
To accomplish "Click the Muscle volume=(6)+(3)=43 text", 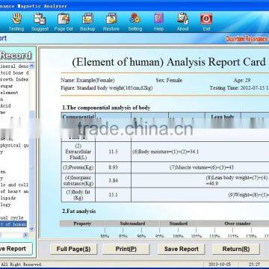I will [202, 167].
